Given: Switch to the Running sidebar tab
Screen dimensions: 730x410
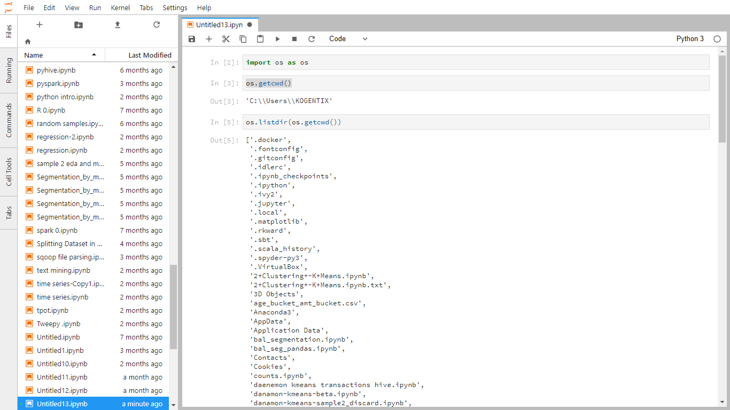Looking at the screenshot, I should [x=9, y=70].
